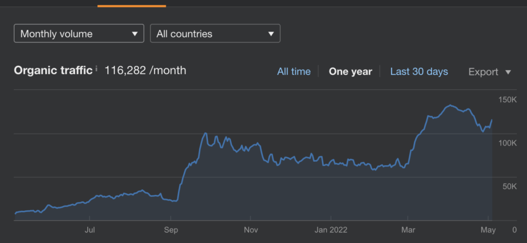Click the Jul label on the x-axis
The width and height of the screenshot is (527, 243).
point(90,230)
